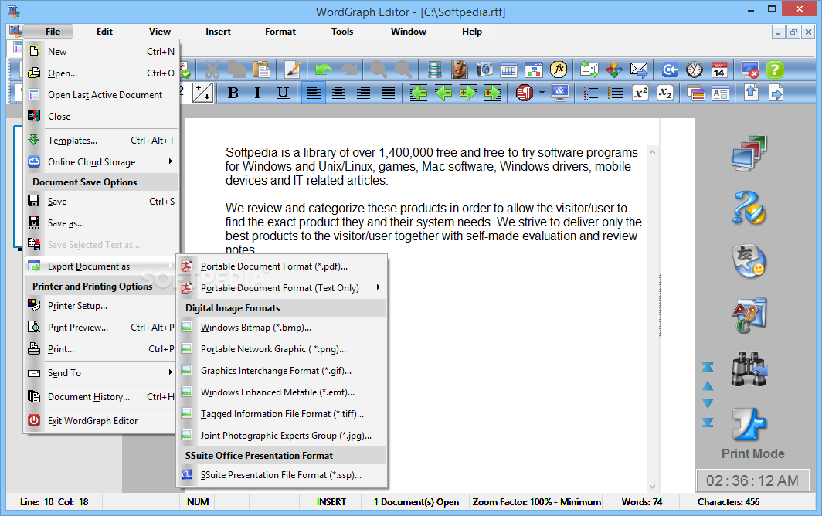Send document via email envelope icon
Viewport: 822px width, 516px height.
[x=638, y=70]
